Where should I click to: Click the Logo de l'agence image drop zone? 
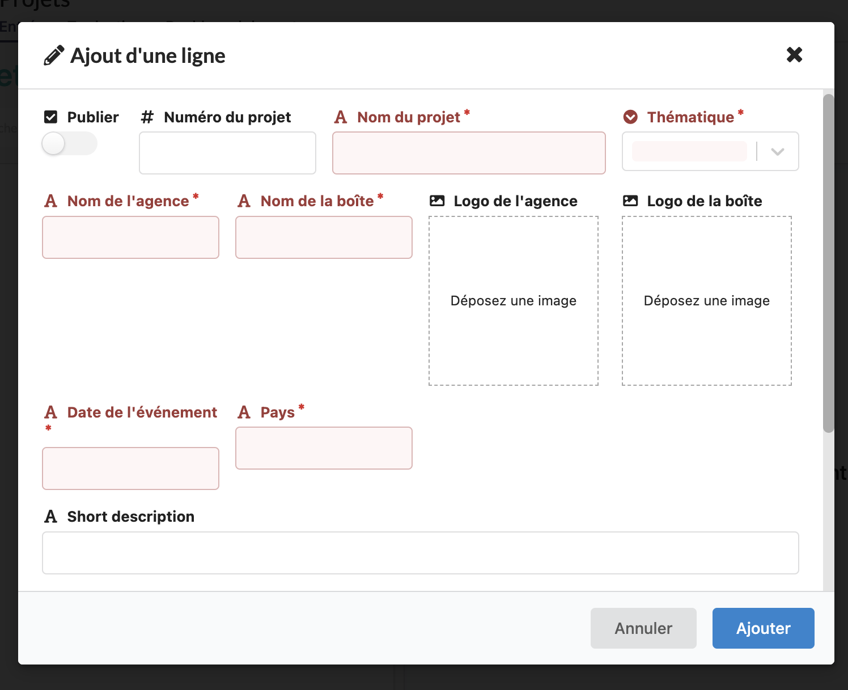(x=514, y=301)
